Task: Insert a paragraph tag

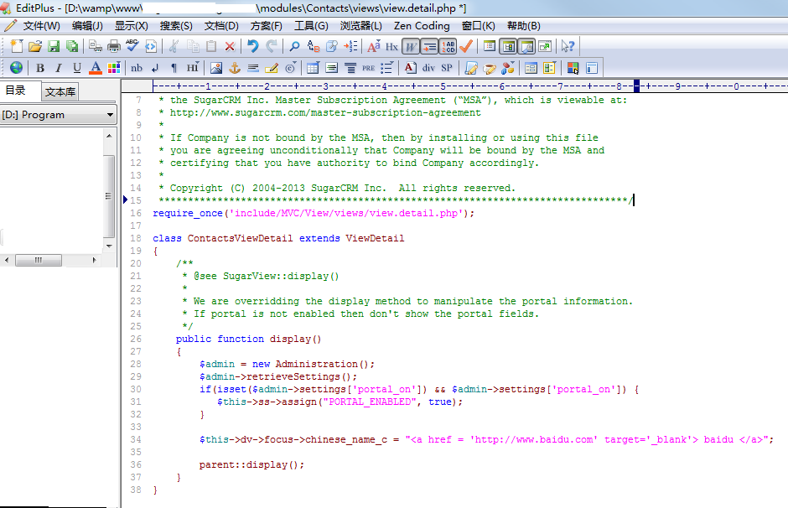Action: (174, 68)
